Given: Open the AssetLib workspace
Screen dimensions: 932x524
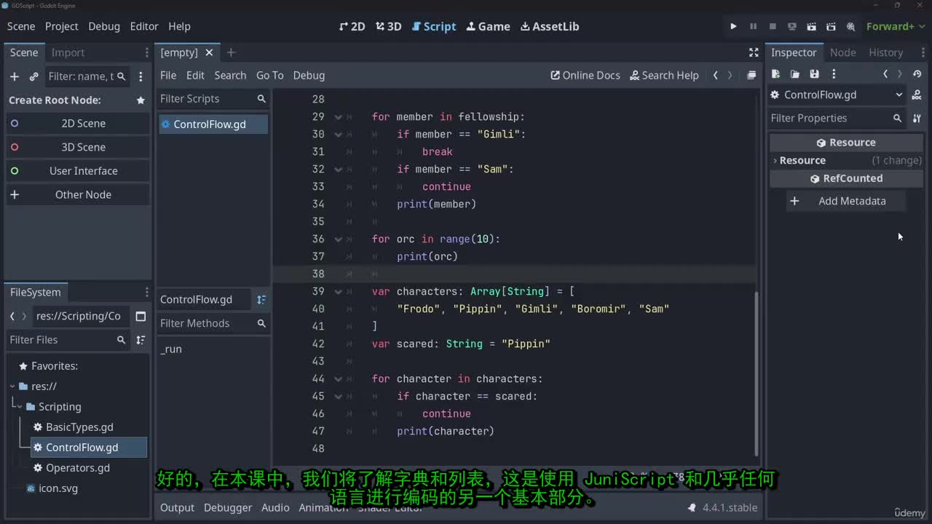Looking at the screenshot, I should click(x=550, y=26).
